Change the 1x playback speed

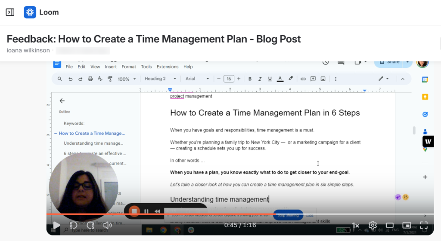(355, 225)
